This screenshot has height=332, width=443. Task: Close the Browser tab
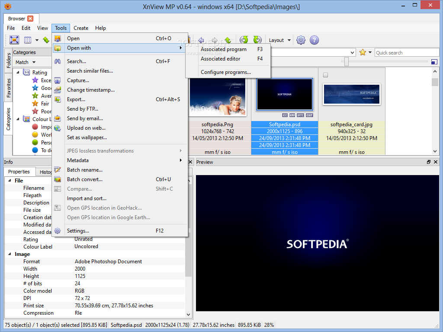tap(30, 19)
